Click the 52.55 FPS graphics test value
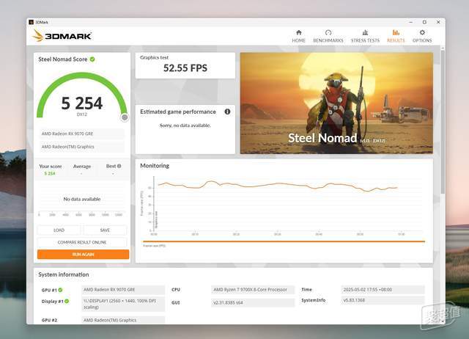469x339 pixels. (x=185, y=68)
